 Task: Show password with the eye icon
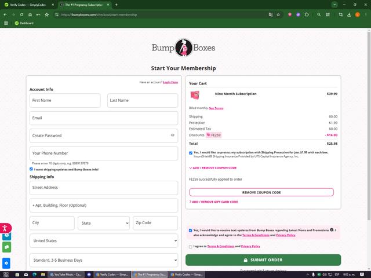click(x=173, y=135)
